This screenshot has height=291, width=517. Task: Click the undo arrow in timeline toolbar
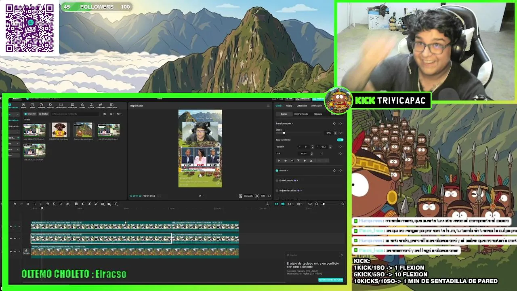pyautogui.click(x=15, y=204)
